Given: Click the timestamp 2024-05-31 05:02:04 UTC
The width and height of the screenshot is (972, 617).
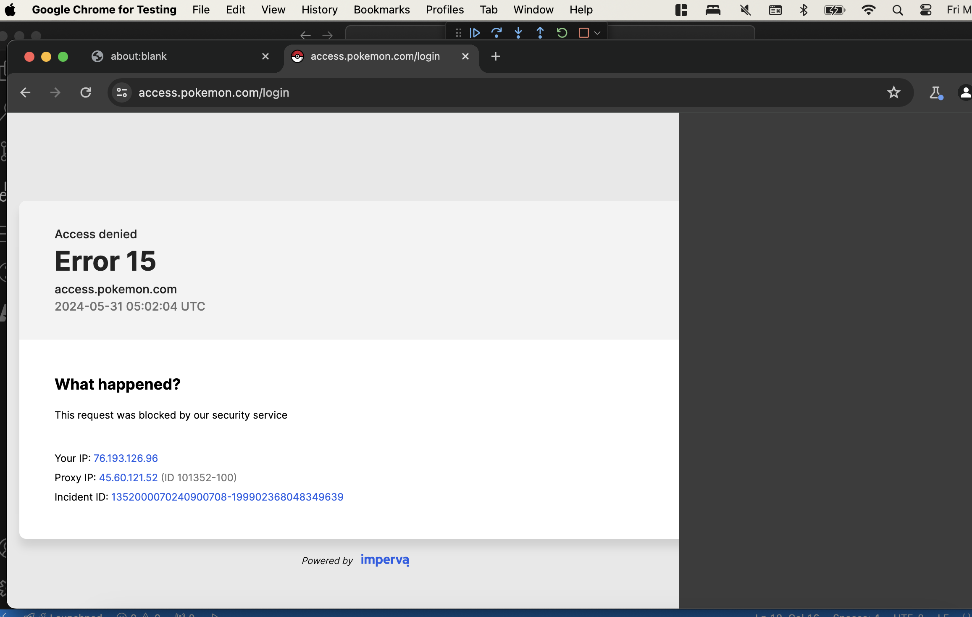Looking at the screenshot, I should point(130,306).
